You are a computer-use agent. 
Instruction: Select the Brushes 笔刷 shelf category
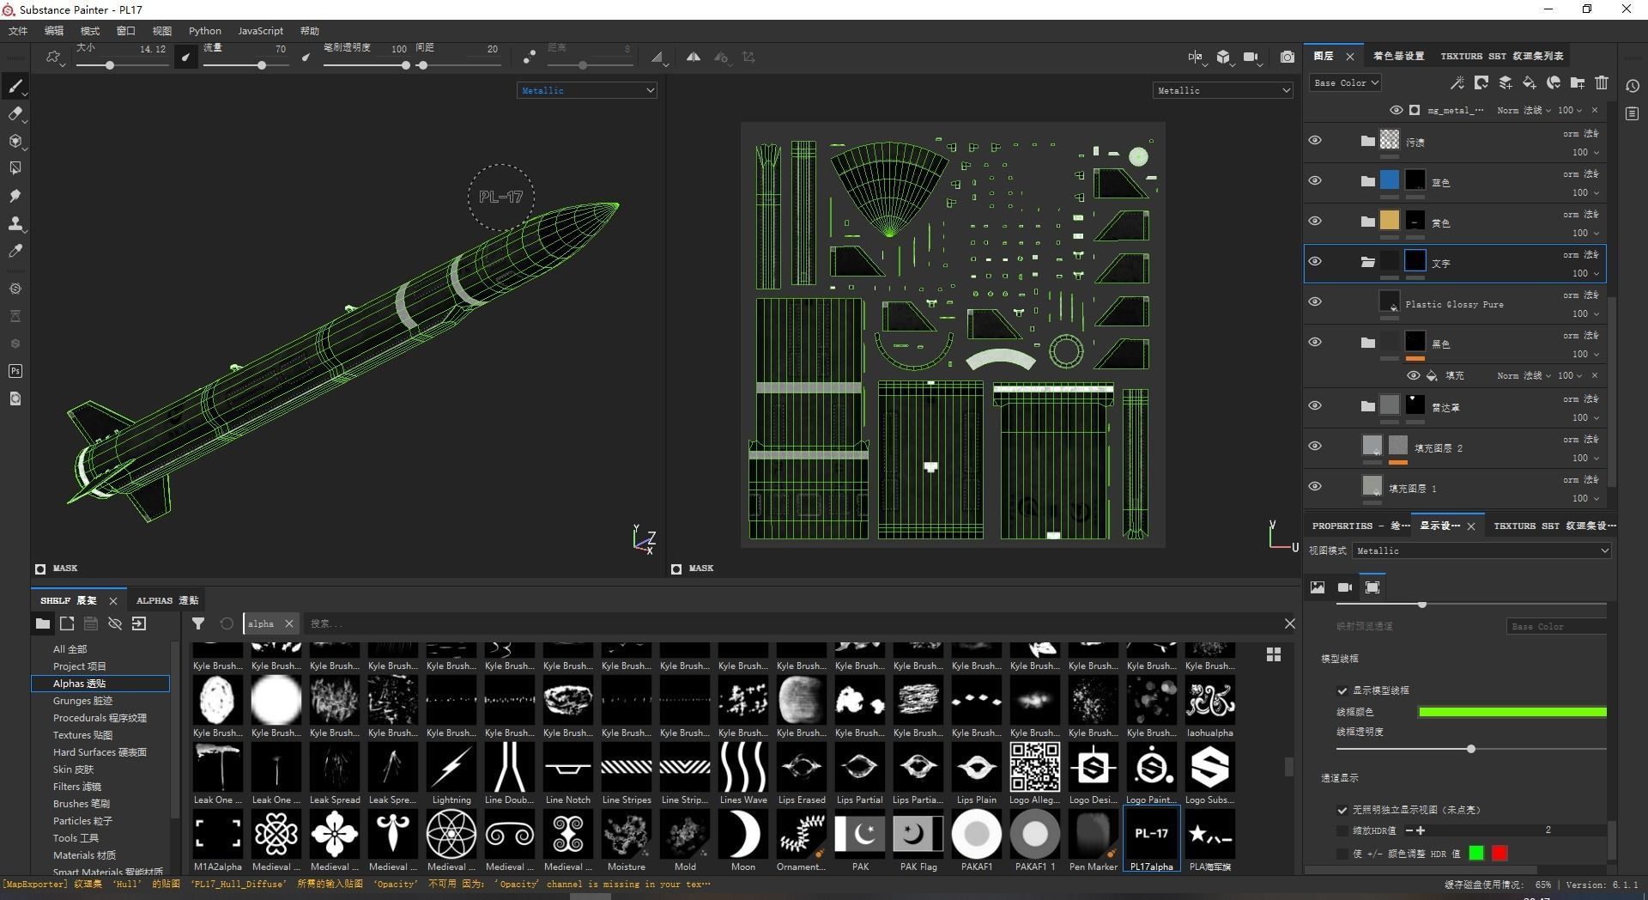pos(82,804)
